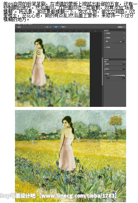Click the white Light Range end handle
The image size is (138, 203).
coord(125,76)
